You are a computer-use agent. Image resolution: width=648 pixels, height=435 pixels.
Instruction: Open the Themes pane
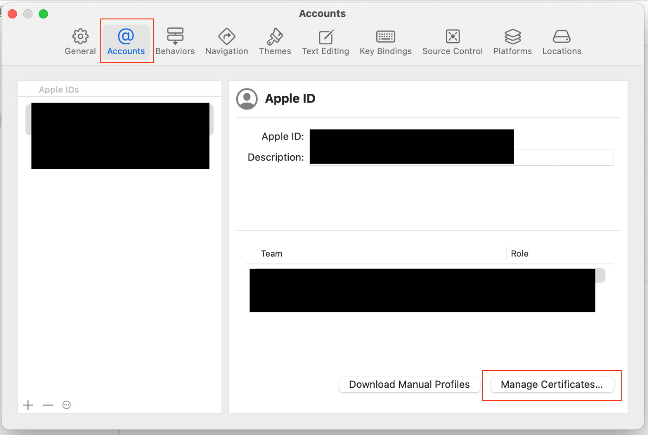[x=275, y=42]
